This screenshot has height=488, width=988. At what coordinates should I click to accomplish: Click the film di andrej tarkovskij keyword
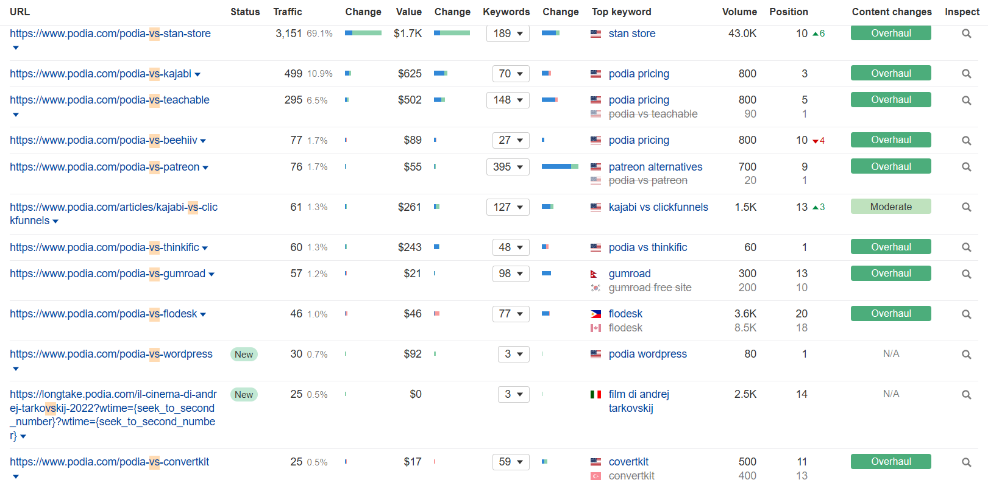click(639, 401)
